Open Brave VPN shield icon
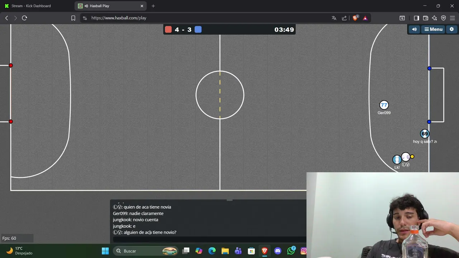The image size is (459, 258). tap(444, 18)
